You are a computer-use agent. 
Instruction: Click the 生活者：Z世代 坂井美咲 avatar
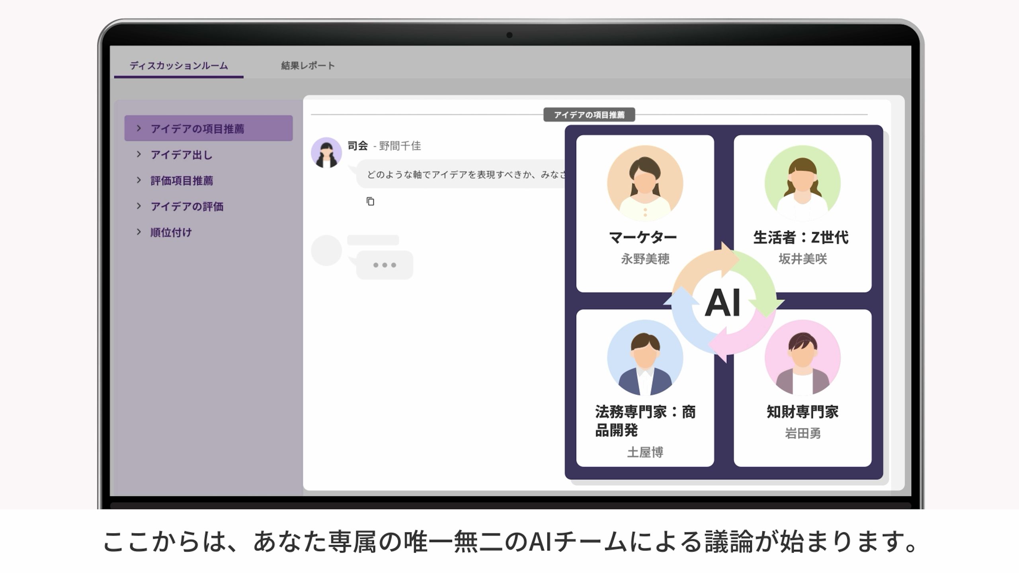pyautogui.click(x=802, y=183)
